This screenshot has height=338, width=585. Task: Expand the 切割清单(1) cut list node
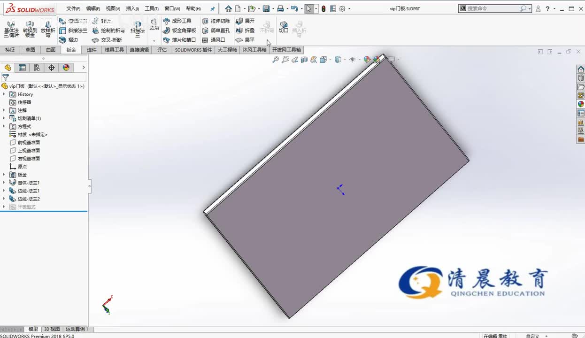[x=4, y=118]
